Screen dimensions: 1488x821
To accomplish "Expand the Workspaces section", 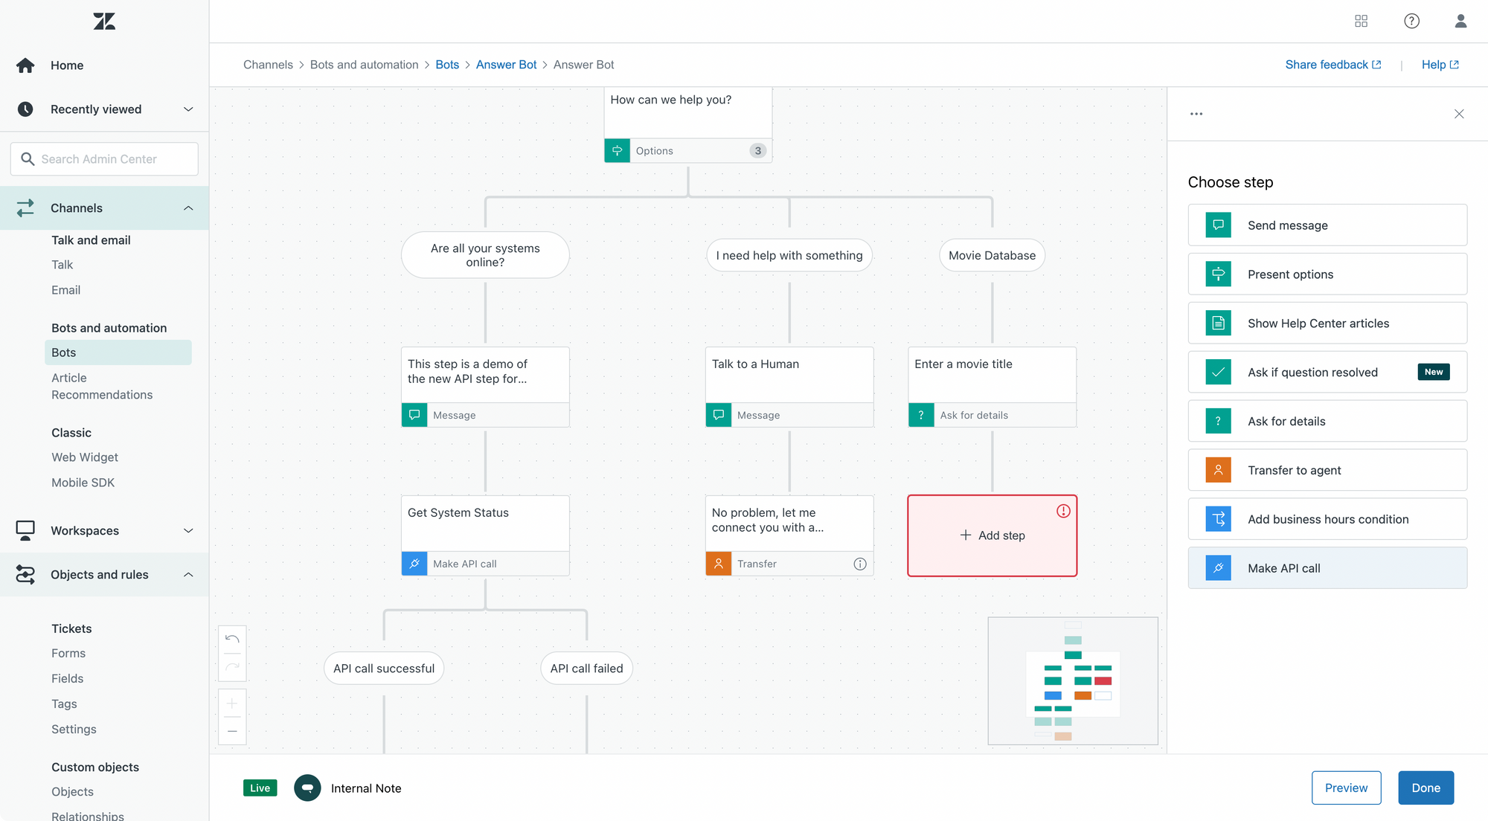I will pyautogui.click(x=188, y=531).
